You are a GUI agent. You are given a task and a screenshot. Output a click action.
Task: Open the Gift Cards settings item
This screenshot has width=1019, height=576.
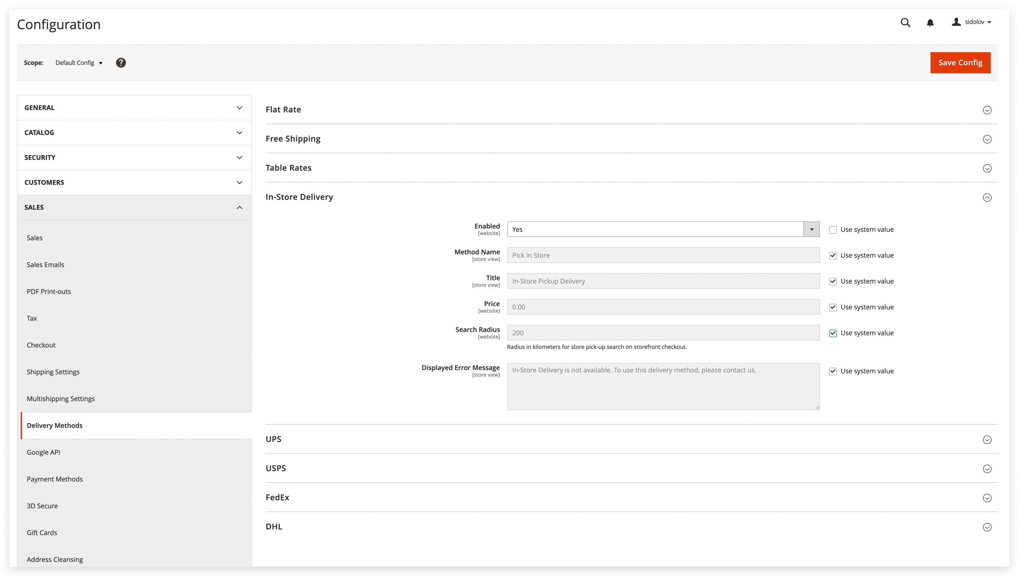coord(42,533)
